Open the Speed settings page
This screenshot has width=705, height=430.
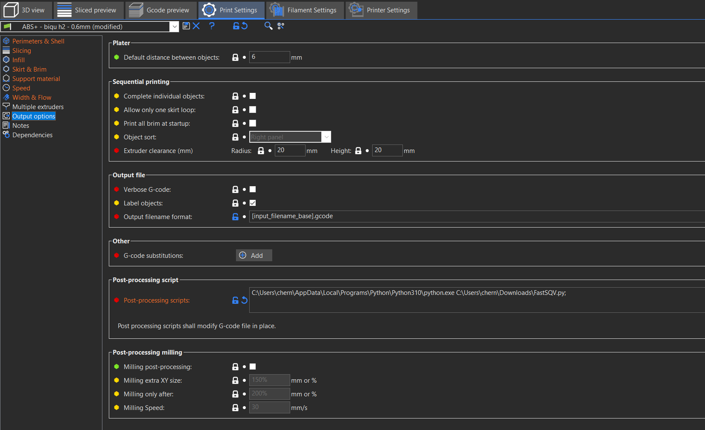(x=21, y=88)
